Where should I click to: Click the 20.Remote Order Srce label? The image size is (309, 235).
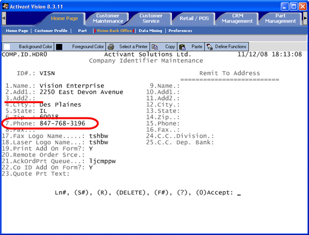pos(43,155)
